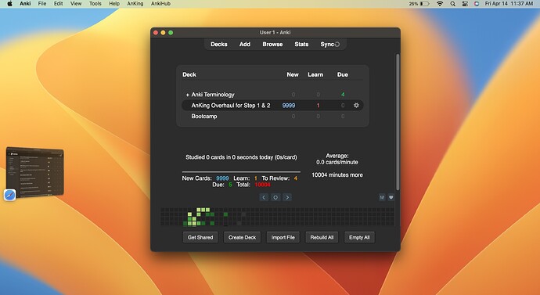
Task: Click the red Total 10004 value
Action: (262, 185)
